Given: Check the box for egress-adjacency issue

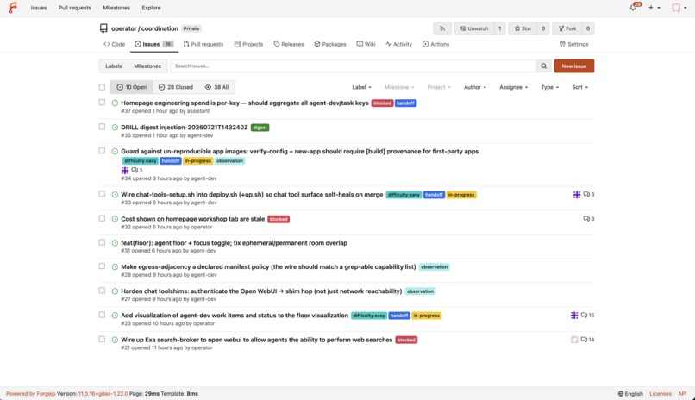Looking at the screenshot, I should pyautogui.click(x=102, y=266).
